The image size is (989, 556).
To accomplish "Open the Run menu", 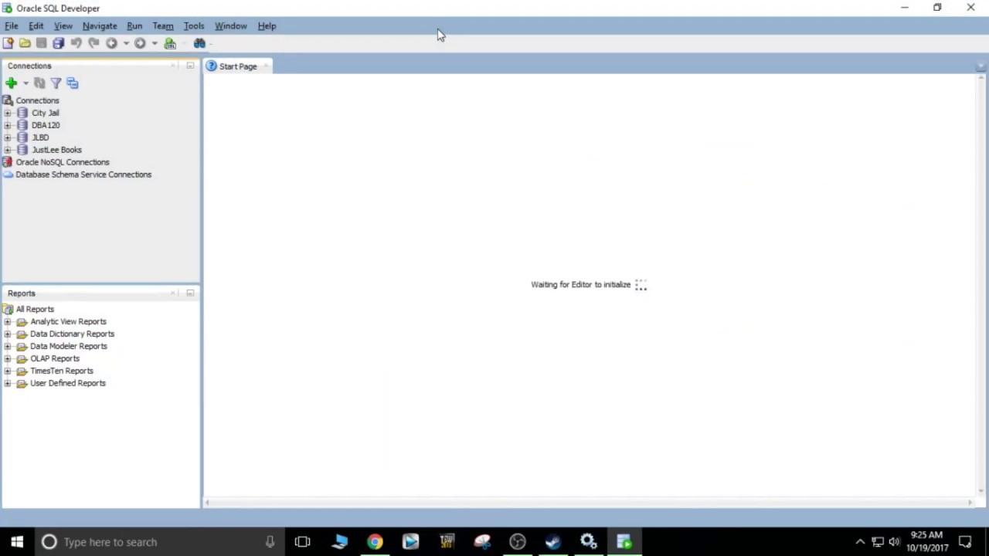I will [134, 25].
